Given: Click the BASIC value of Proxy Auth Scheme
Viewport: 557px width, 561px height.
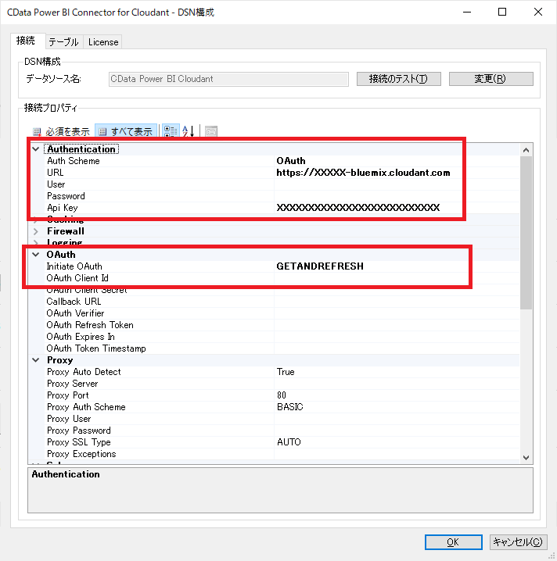Looking at the screenshot, I should [x=289, y=407].
